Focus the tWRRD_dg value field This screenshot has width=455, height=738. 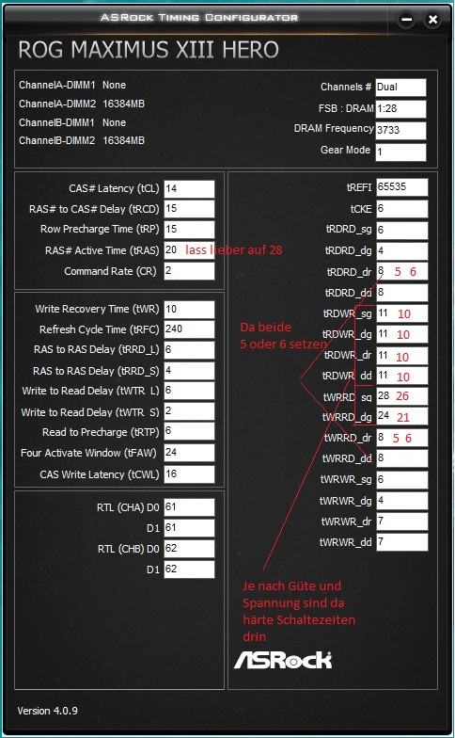tap(402, 416)
